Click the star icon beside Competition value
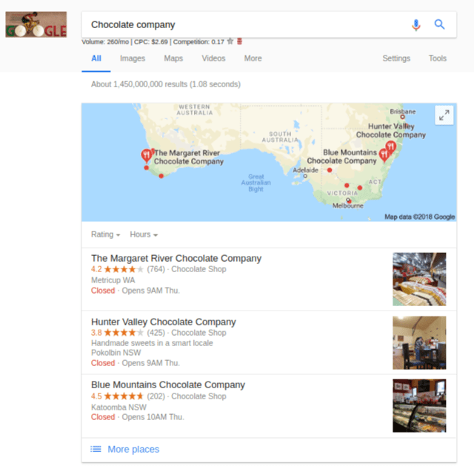This screenshot has width=474, height=474. pyautogui.click(x=230, y=41)
